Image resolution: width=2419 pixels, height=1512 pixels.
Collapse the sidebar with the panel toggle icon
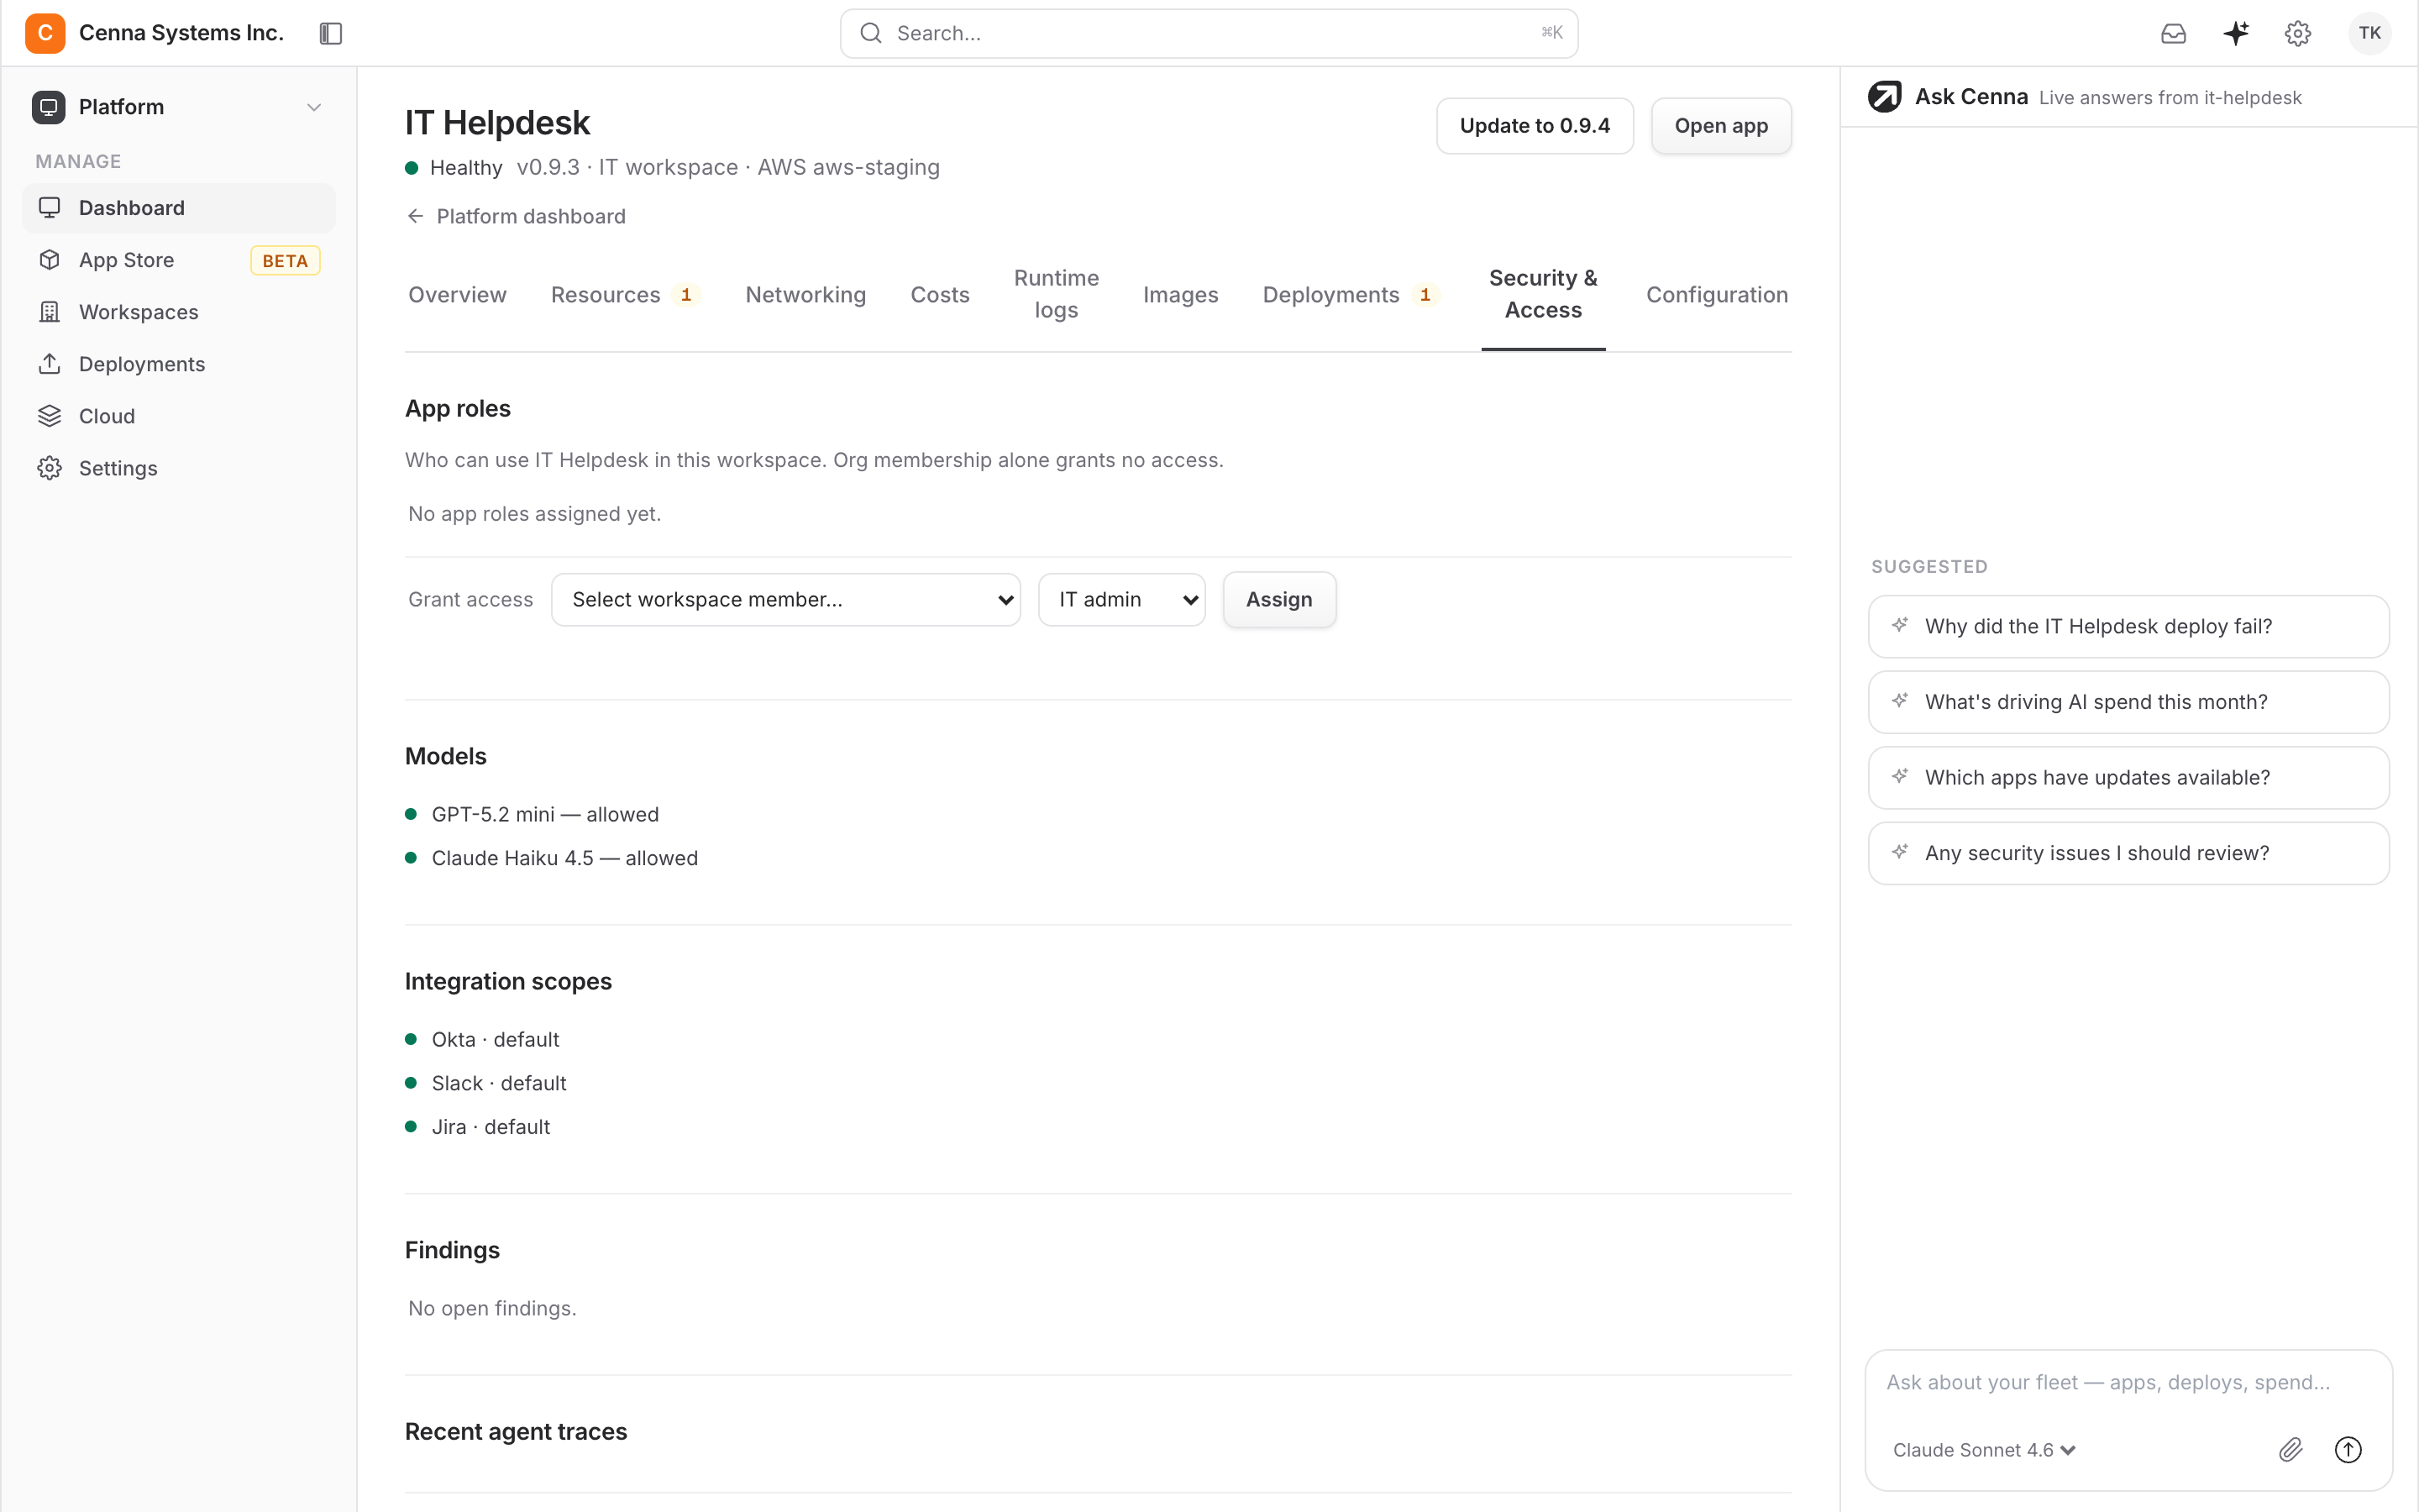point(331,33)
